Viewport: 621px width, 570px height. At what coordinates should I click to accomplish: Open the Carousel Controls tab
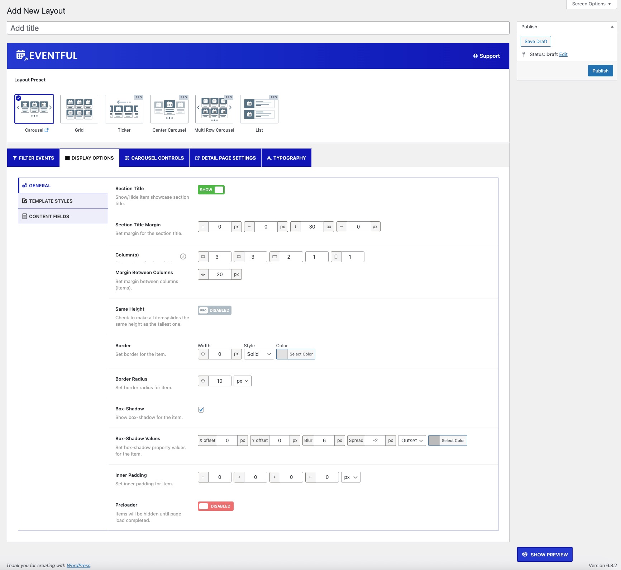[x=154, y=158]
